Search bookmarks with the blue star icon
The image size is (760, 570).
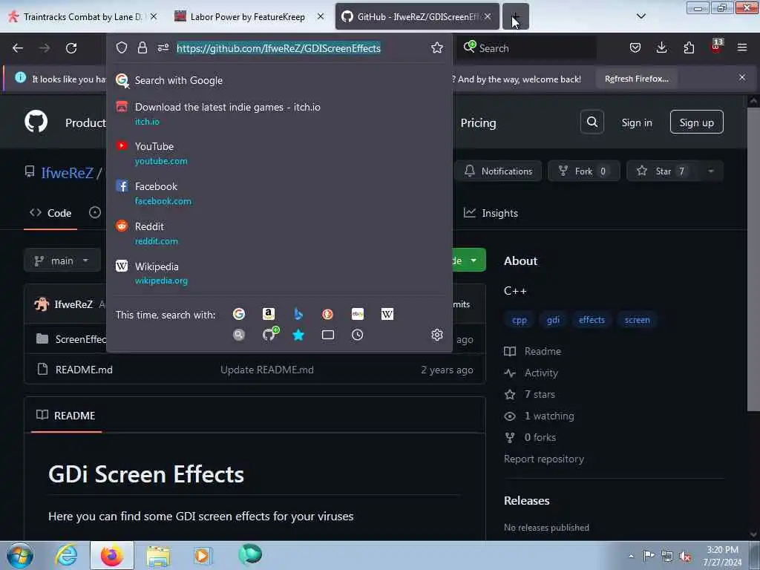click(298, 335)
